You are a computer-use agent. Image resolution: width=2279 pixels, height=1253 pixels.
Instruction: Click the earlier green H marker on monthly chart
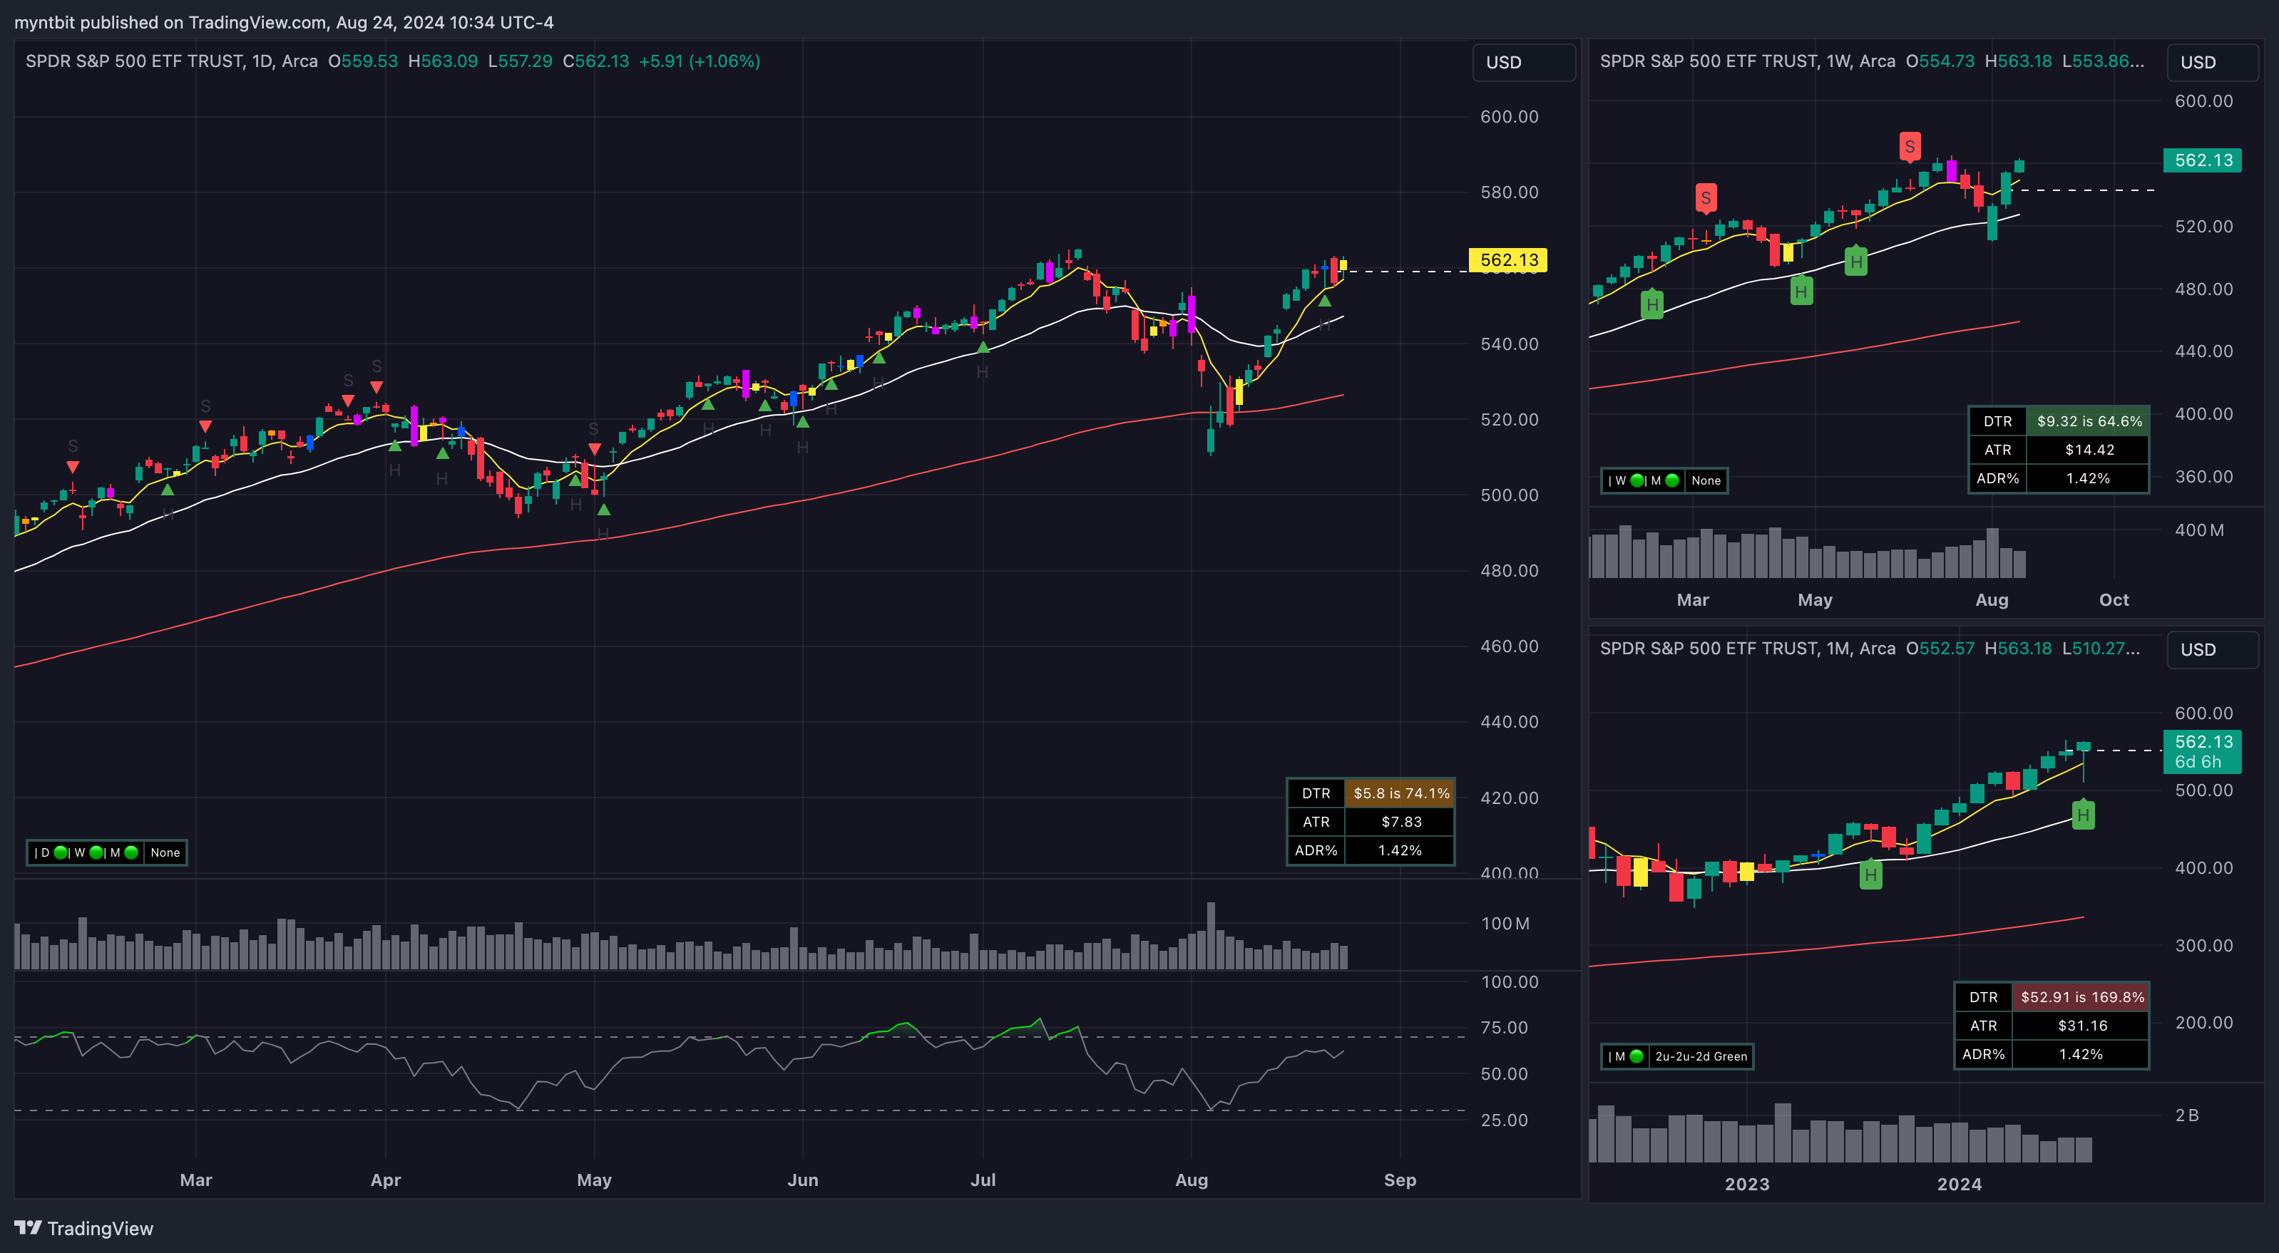click(x=1870, y=875)
